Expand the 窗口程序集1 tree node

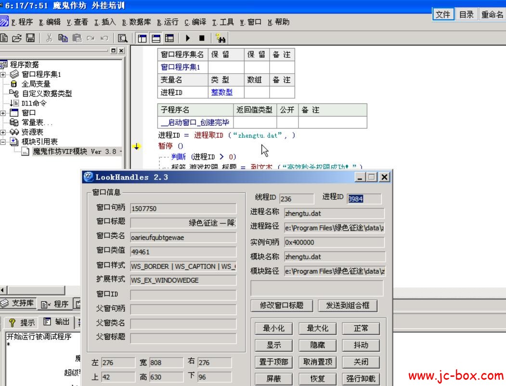[x=3, y=75]
